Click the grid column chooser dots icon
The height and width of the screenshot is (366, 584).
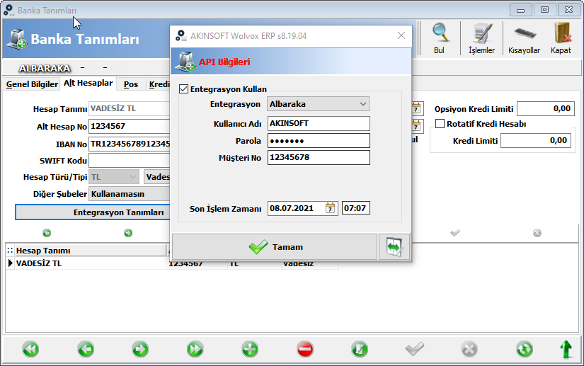(x=10, y=251)
